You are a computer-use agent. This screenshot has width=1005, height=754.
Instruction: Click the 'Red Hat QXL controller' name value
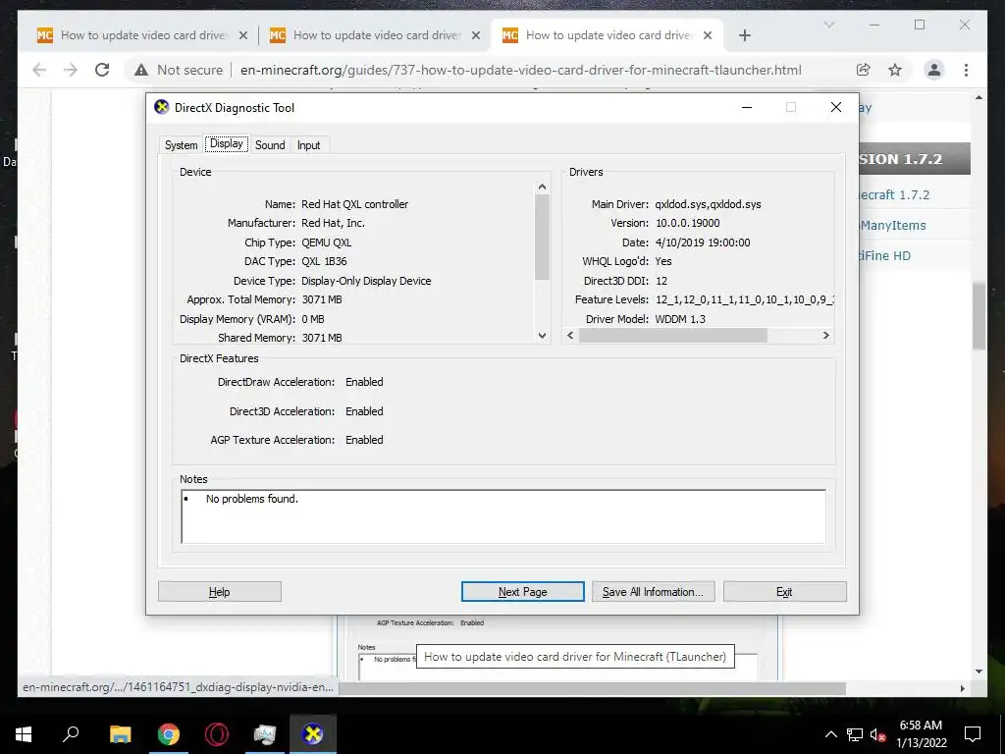[354, 204]
